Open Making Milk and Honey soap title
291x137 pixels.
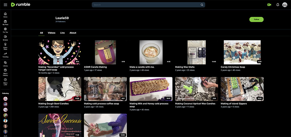[149, 105]
